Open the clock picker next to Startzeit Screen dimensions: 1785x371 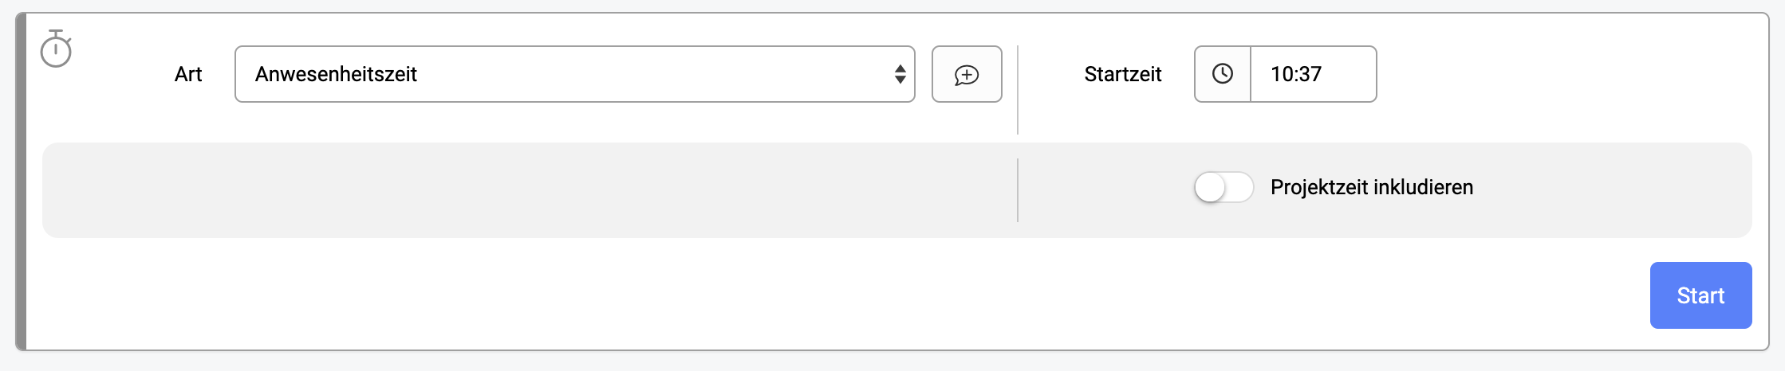click(1223, 74)
